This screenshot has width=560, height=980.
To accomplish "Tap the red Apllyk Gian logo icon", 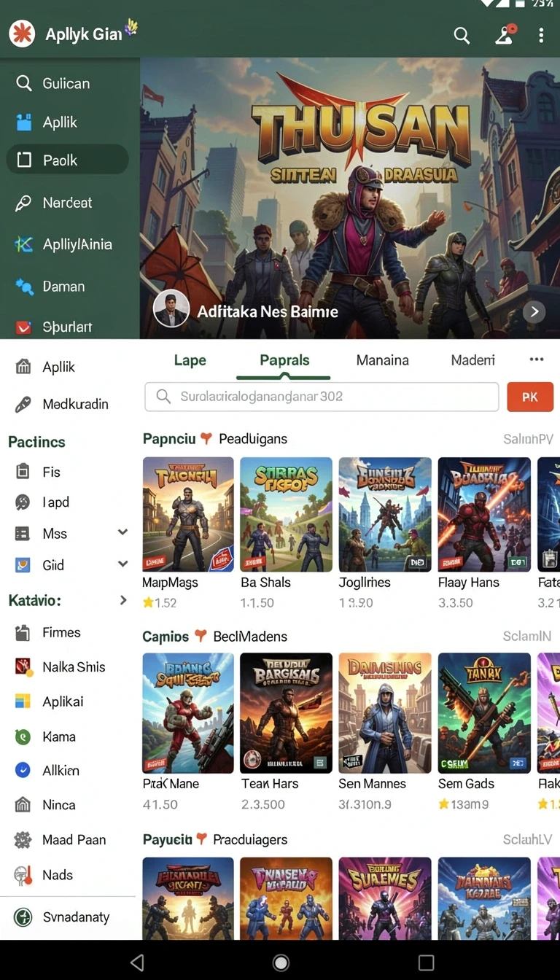I will click(x=22, y=34).
